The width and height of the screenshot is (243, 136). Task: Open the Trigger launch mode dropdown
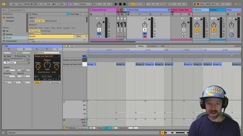(x=10, y=70)
